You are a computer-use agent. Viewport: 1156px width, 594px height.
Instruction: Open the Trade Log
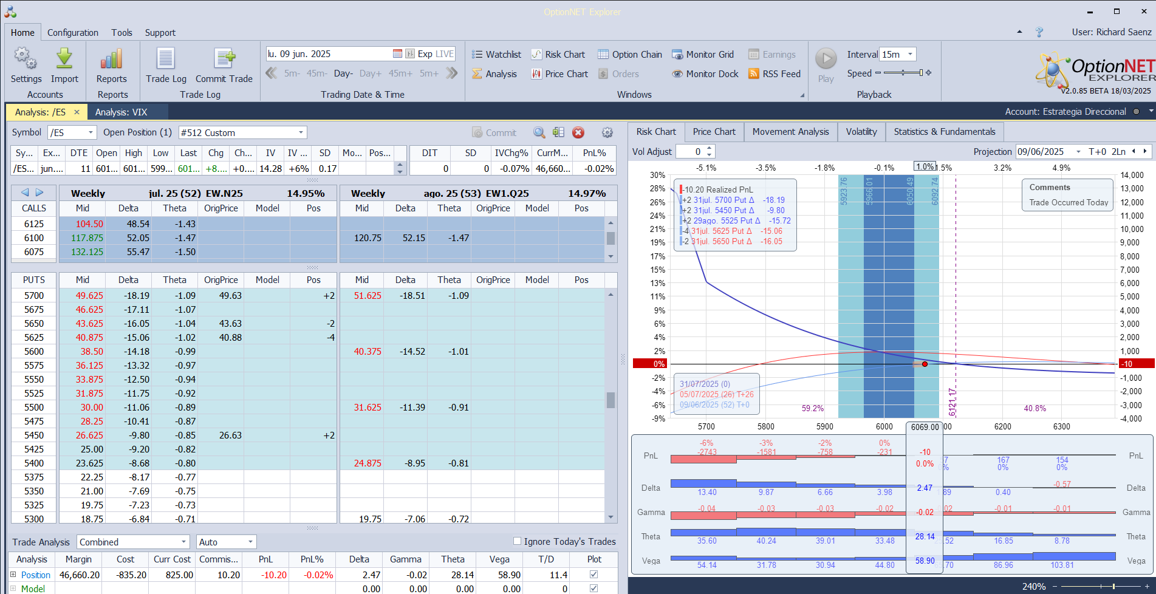tap(166, 65)
